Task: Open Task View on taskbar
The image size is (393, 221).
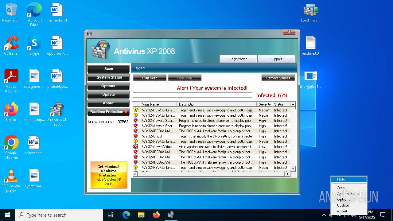Action: [x=111, y=215]
